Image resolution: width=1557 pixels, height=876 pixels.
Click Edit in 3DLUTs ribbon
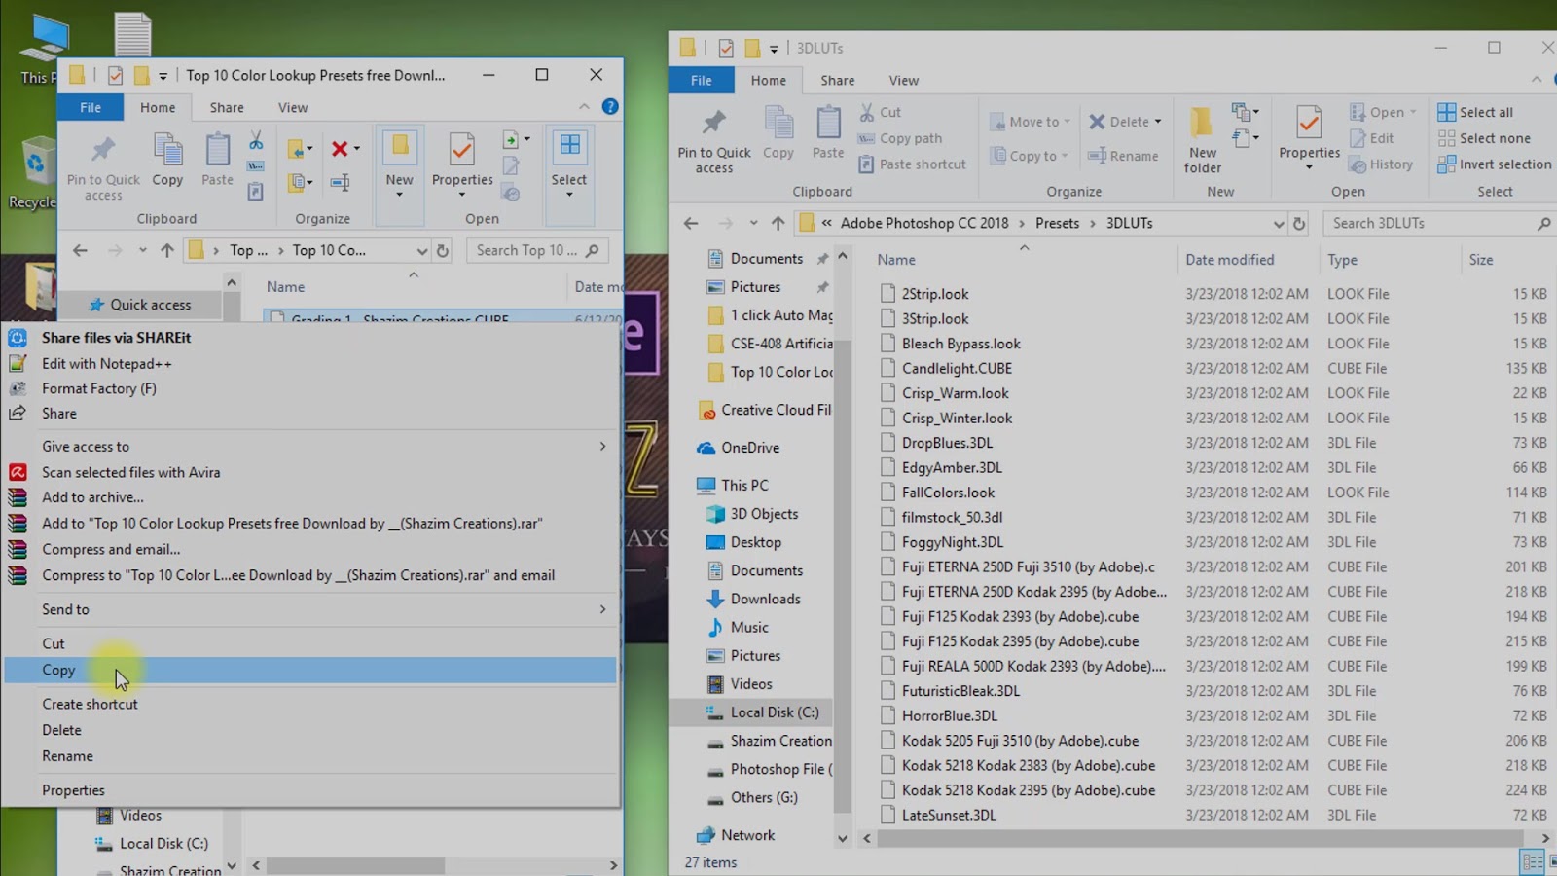(1372, 138)
